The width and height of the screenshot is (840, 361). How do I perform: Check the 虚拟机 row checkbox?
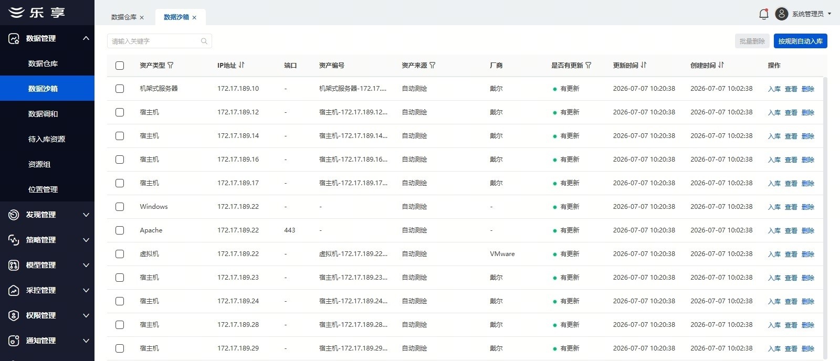[x=120, y=254]
